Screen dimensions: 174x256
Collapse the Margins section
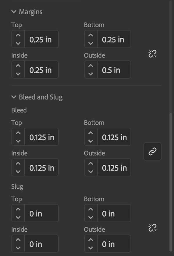pos(14,12)
